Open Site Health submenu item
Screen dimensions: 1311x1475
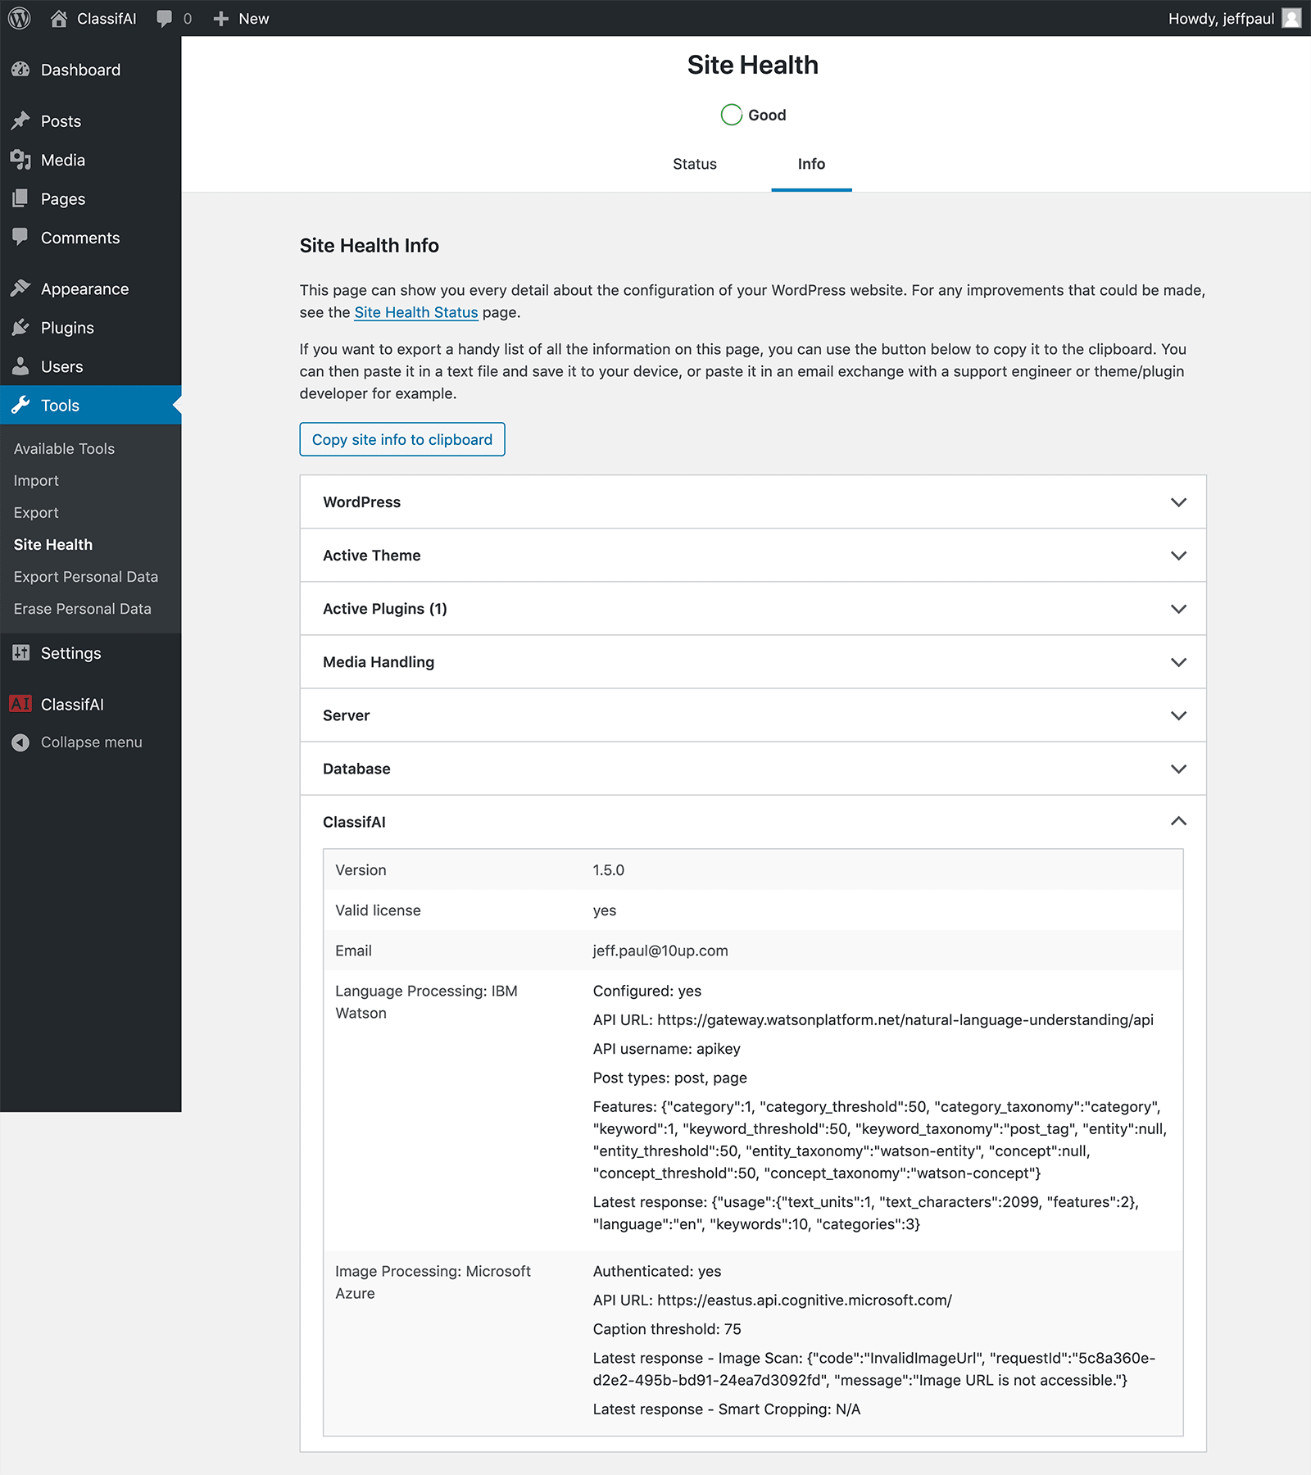pyautogui.click(x=53, y=545)
